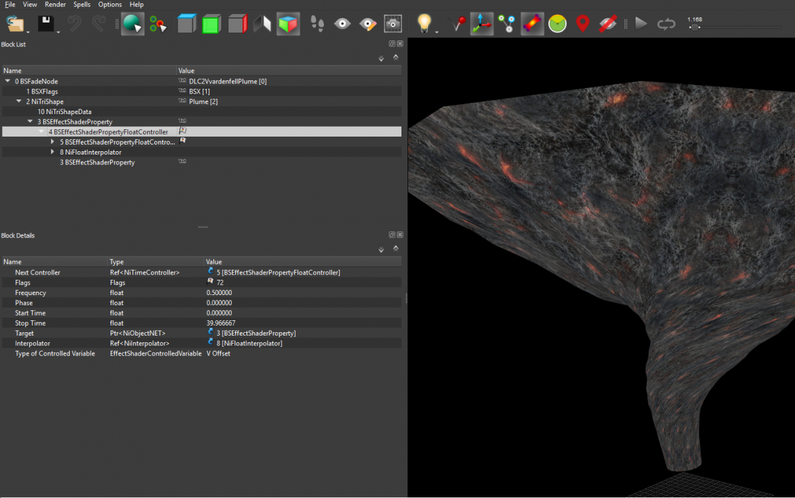Switch to the top view blue-top cube
The height and width of the screenshot is (498, 795).
pyautogui.click(x=187, y=25)
